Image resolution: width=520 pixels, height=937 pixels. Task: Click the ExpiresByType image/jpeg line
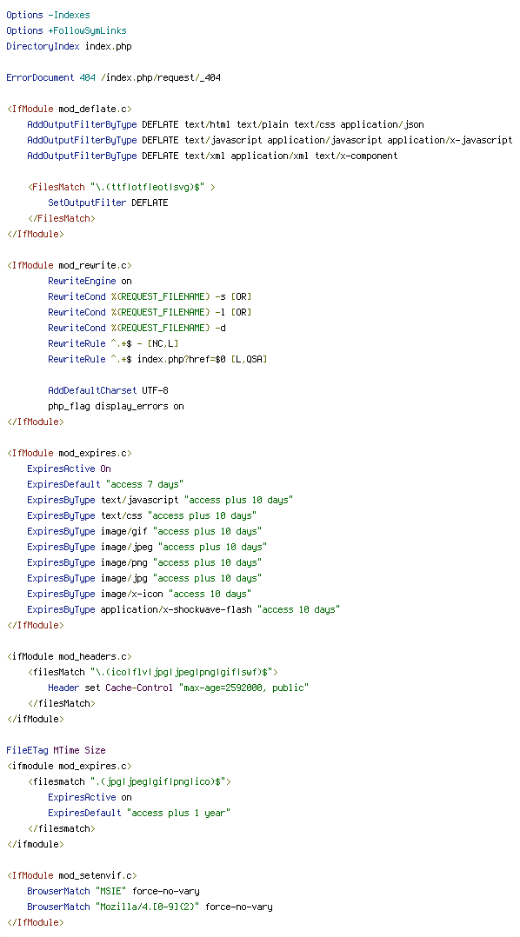click(x=147, y=547)
